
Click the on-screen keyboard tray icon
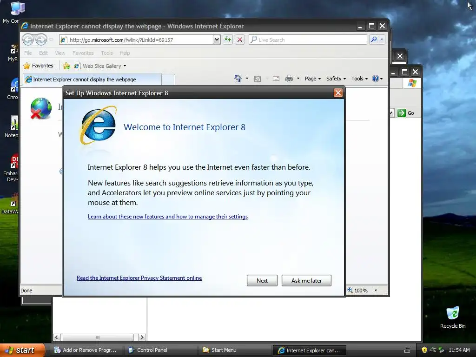(x=407, y=350)
